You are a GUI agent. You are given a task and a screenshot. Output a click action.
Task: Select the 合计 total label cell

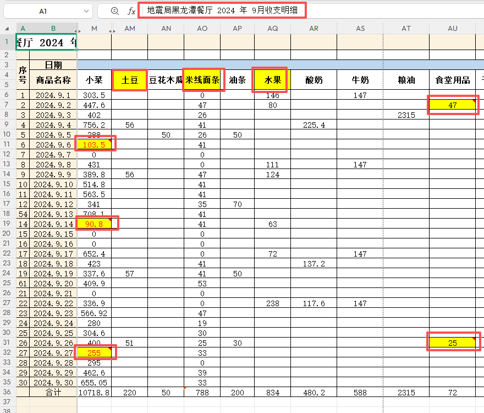pyautogui.click(x=53, y=393)
